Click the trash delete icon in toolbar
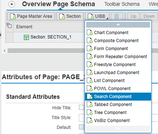This screenshot has width=158, height=134. pyautogui.click(x=116, y=16)
